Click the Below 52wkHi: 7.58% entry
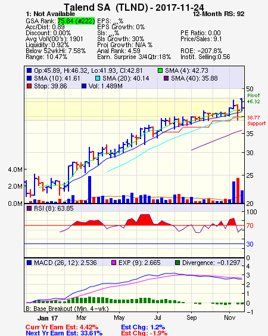This screenshot has height=336, width=268. click(x=55, y=51)
